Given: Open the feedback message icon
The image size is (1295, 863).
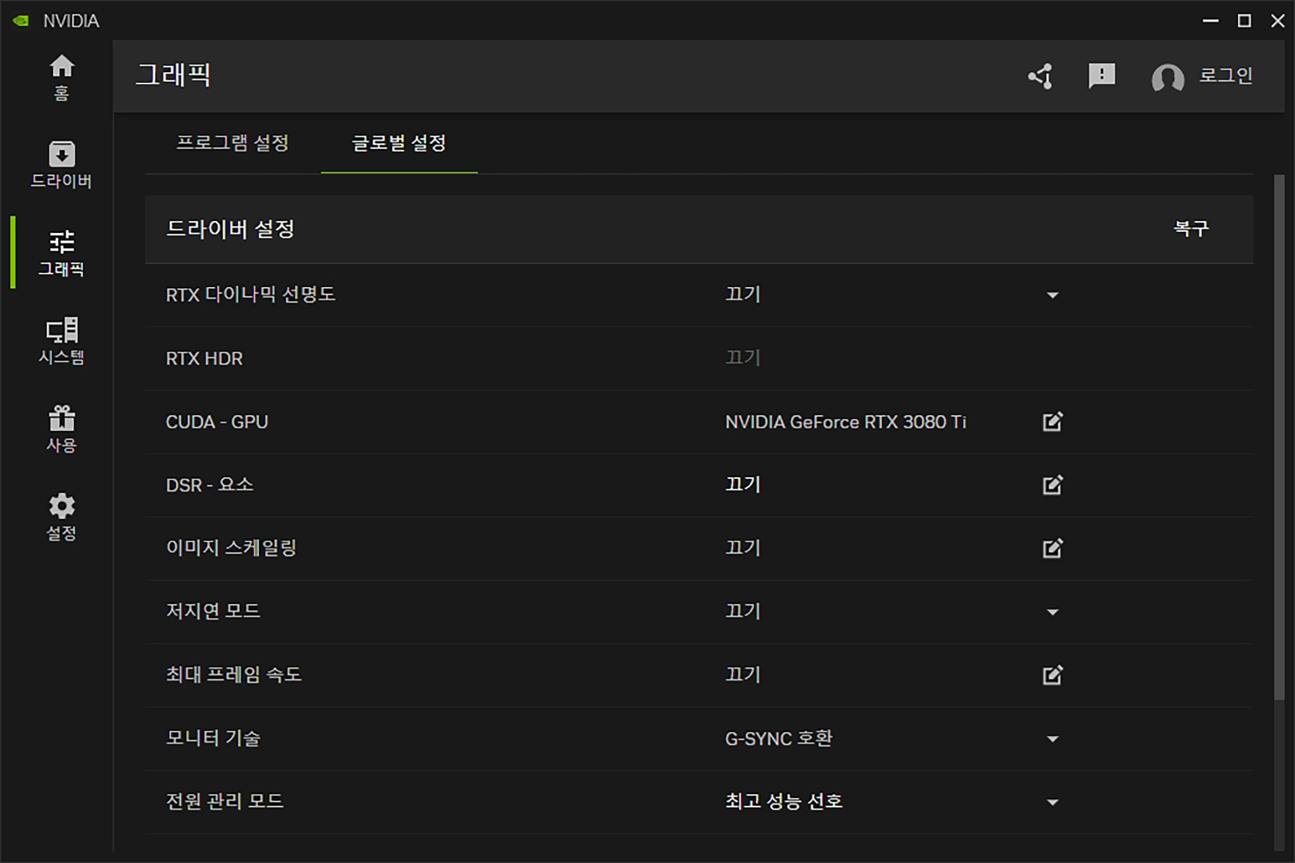Looking at the screenshot, I should (1101, 76).
